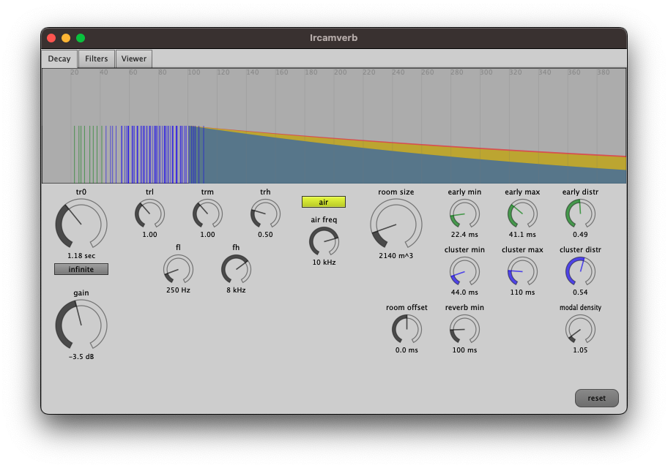Click the 110 ms value

click(522, 292)
